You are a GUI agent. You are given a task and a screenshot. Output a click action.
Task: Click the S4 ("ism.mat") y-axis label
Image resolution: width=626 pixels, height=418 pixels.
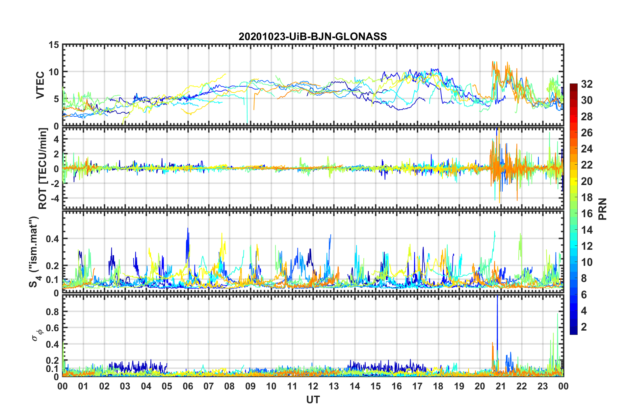click(34, 252)
